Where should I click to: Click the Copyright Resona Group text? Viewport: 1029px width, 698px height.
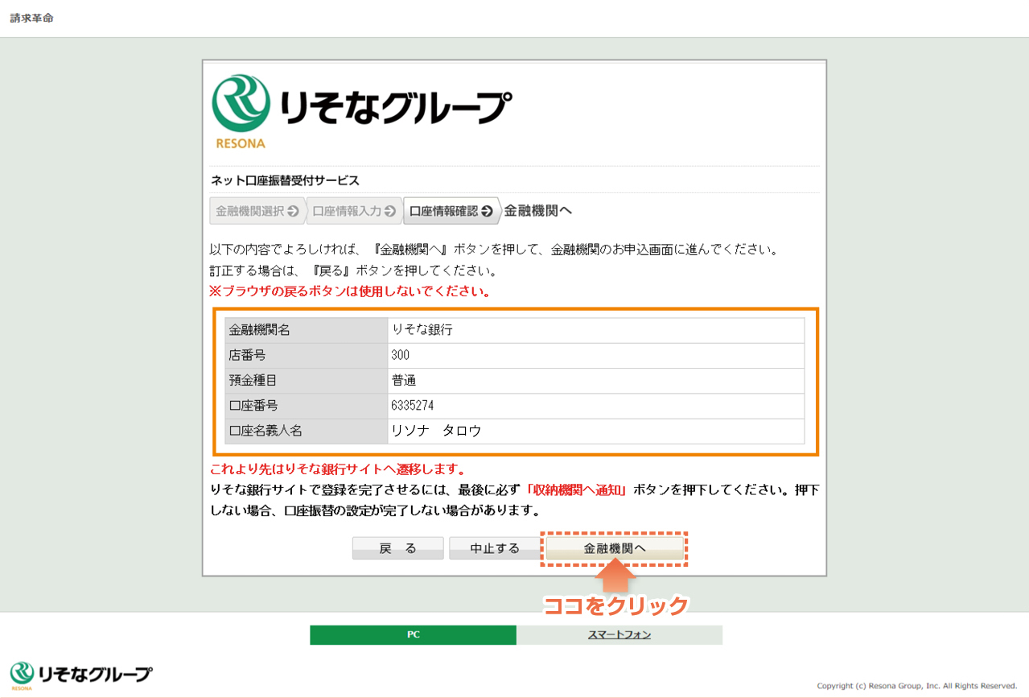[x=917, y=686]
